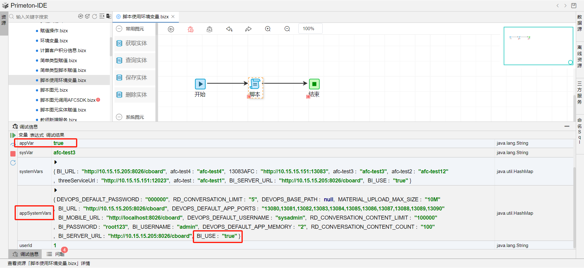Minimize the debug info panel

[567, 126]
